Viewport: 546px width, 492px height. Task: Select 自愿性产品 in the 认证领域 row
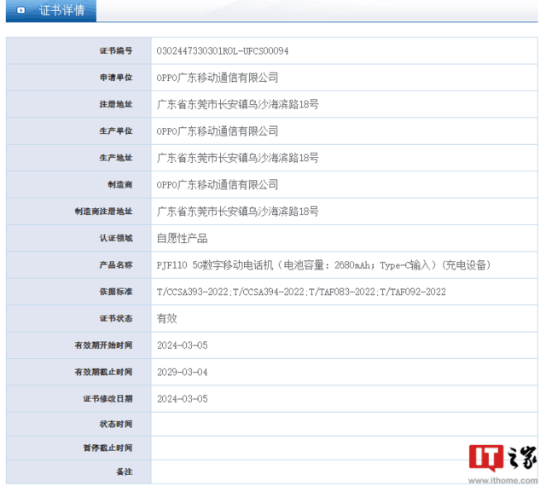point(182,239)
